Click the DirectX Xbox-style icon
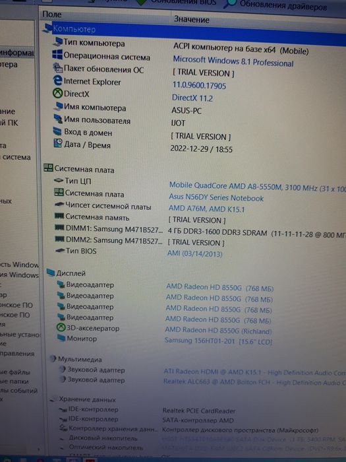 (x=57, y=94)
